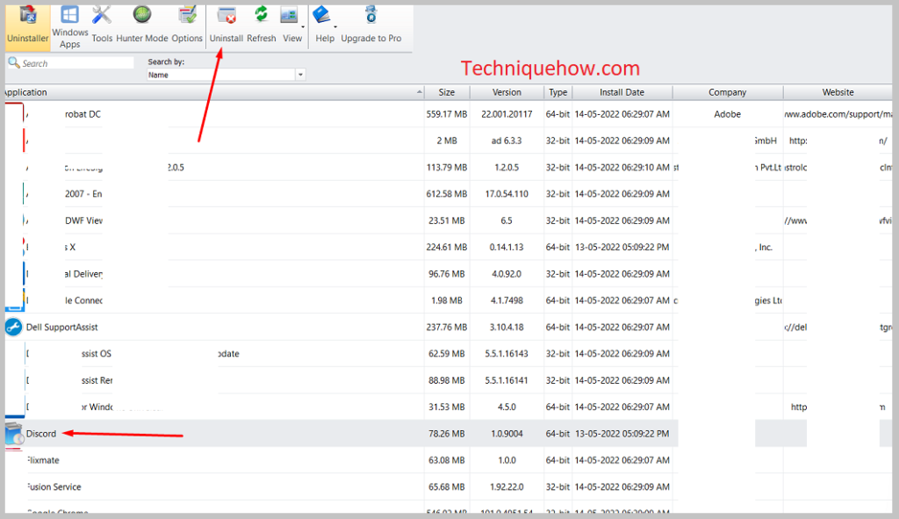This screenshot has height=519, width=899.
Task: Click the 63.08 MB size cell
Action: coord(447,460)
